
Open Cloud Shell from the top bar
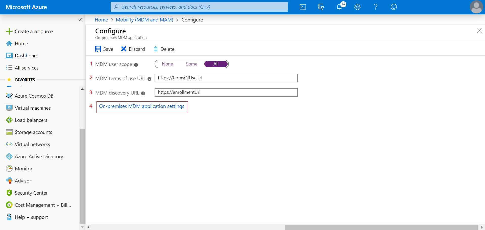coord(303,7)
